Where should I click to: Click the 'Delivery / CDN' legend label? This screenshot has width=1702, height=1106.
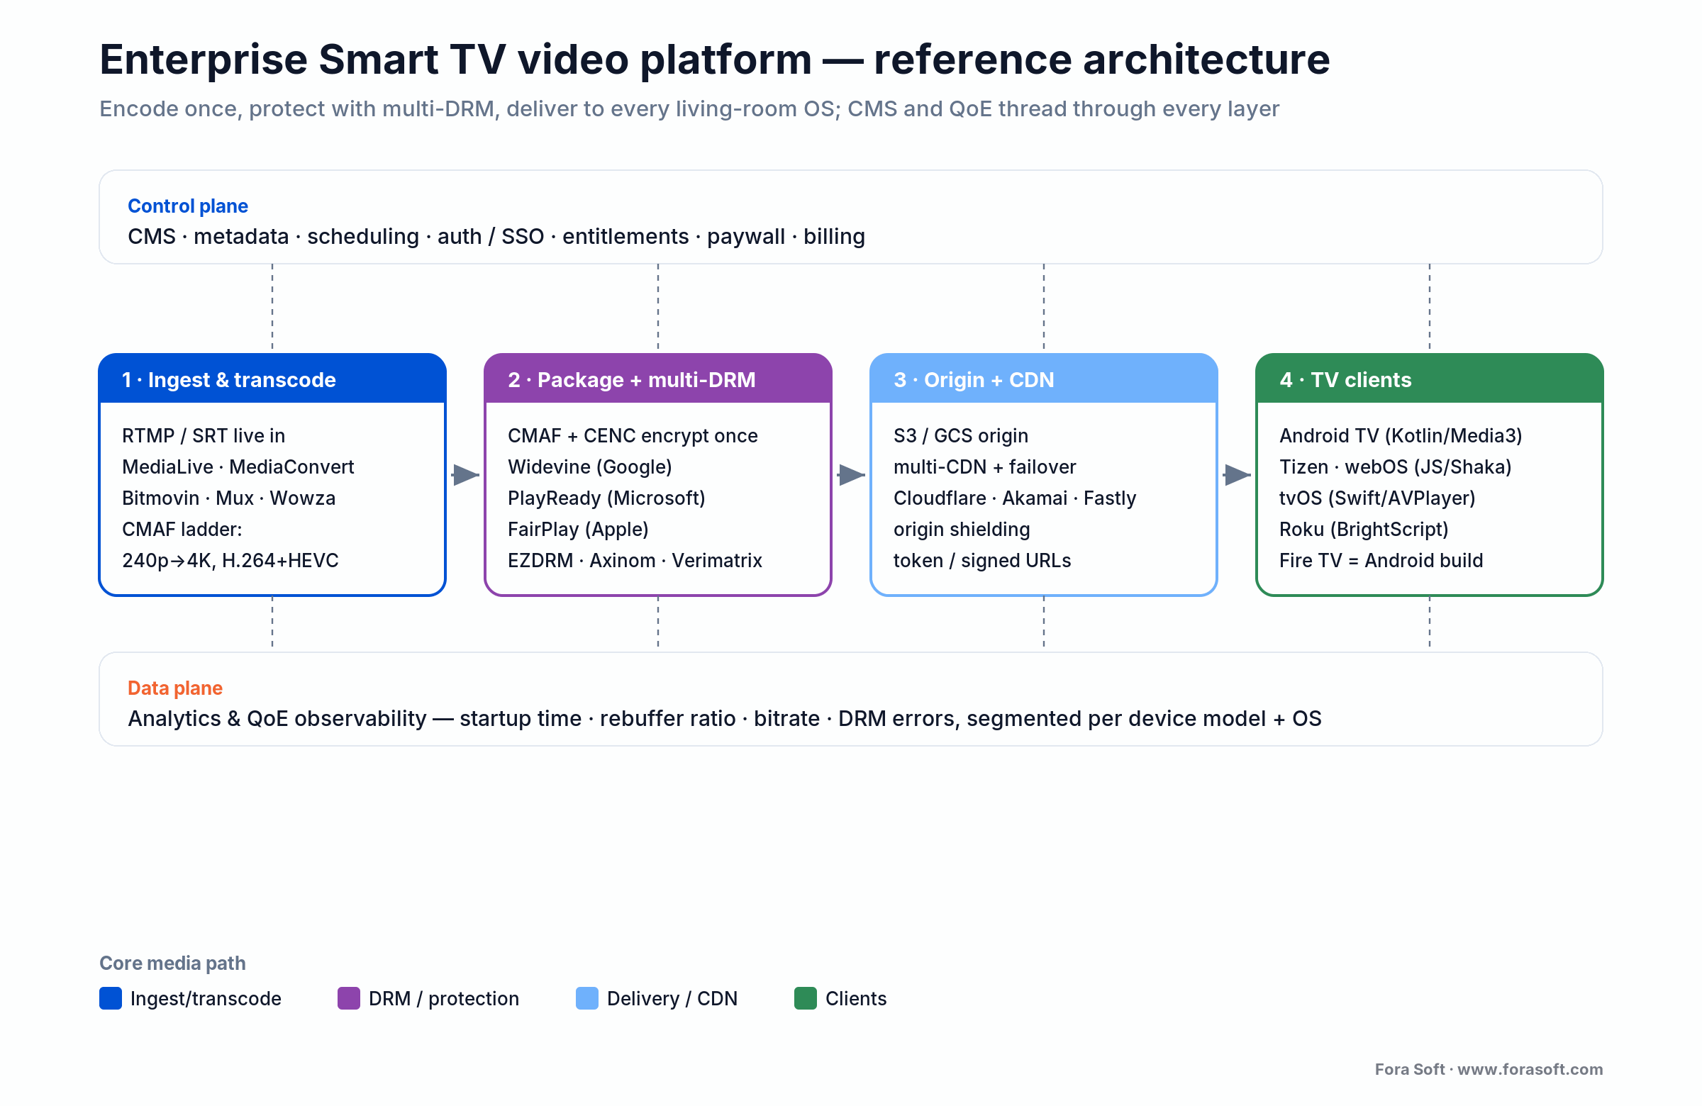pyautogui.click(x=672, y=999)
